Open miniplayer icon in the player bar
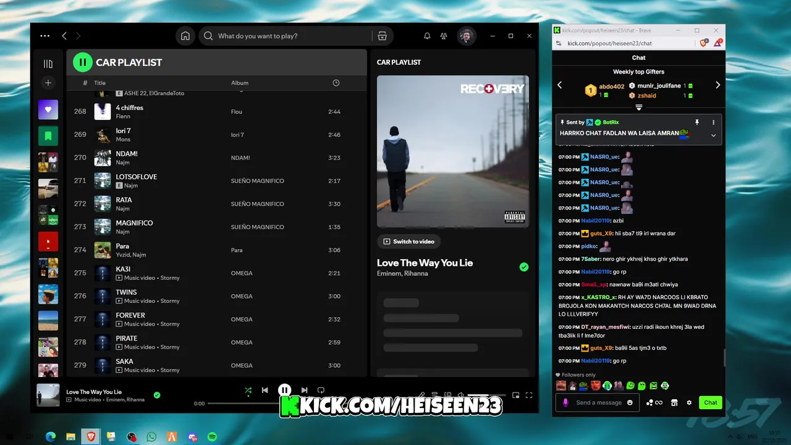791x445 pixels. pos(515,395)
